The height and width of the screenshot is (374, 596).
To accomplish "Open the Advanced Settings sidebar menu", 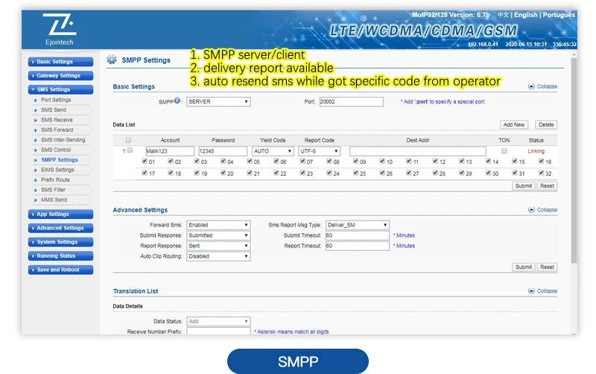I will (60, 228).
